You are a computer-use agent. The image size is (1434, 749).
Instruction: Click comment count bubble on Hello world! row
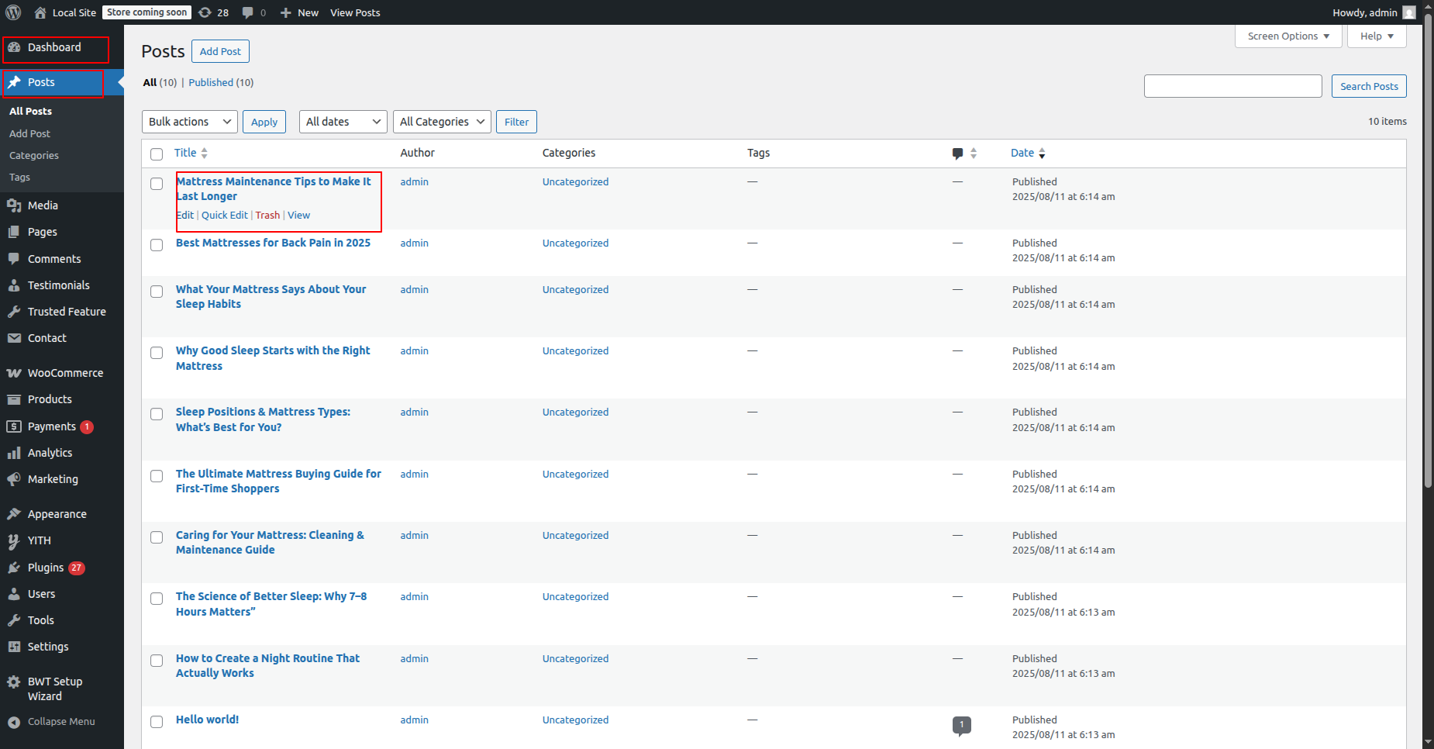click(x=961, y=725)
